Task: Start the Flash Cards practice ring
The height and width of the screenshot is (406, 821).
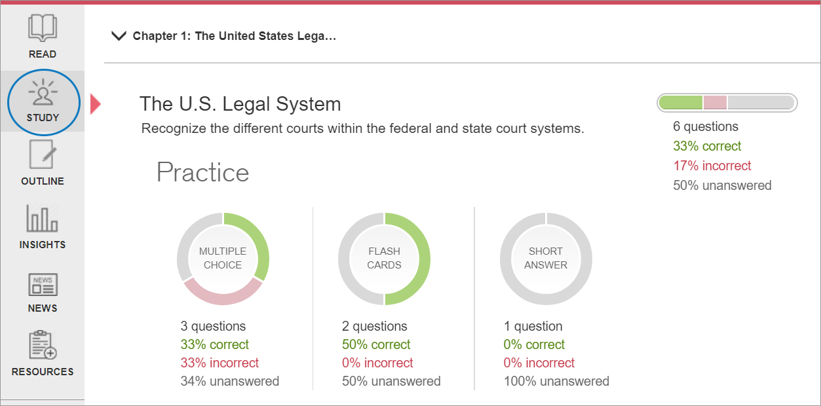Action: (x=384, y=259)
